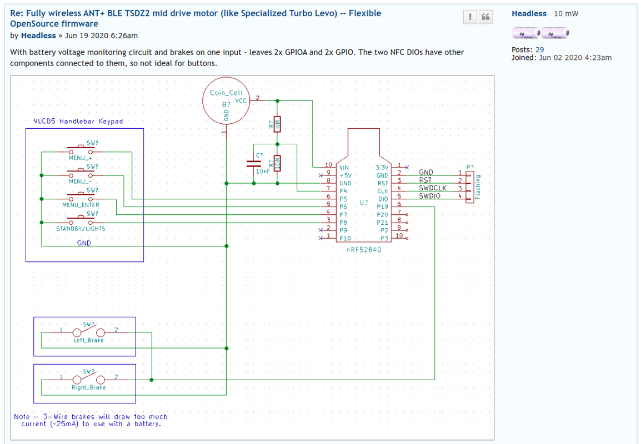Click the first resistor rank badge image

pos(526,33)
